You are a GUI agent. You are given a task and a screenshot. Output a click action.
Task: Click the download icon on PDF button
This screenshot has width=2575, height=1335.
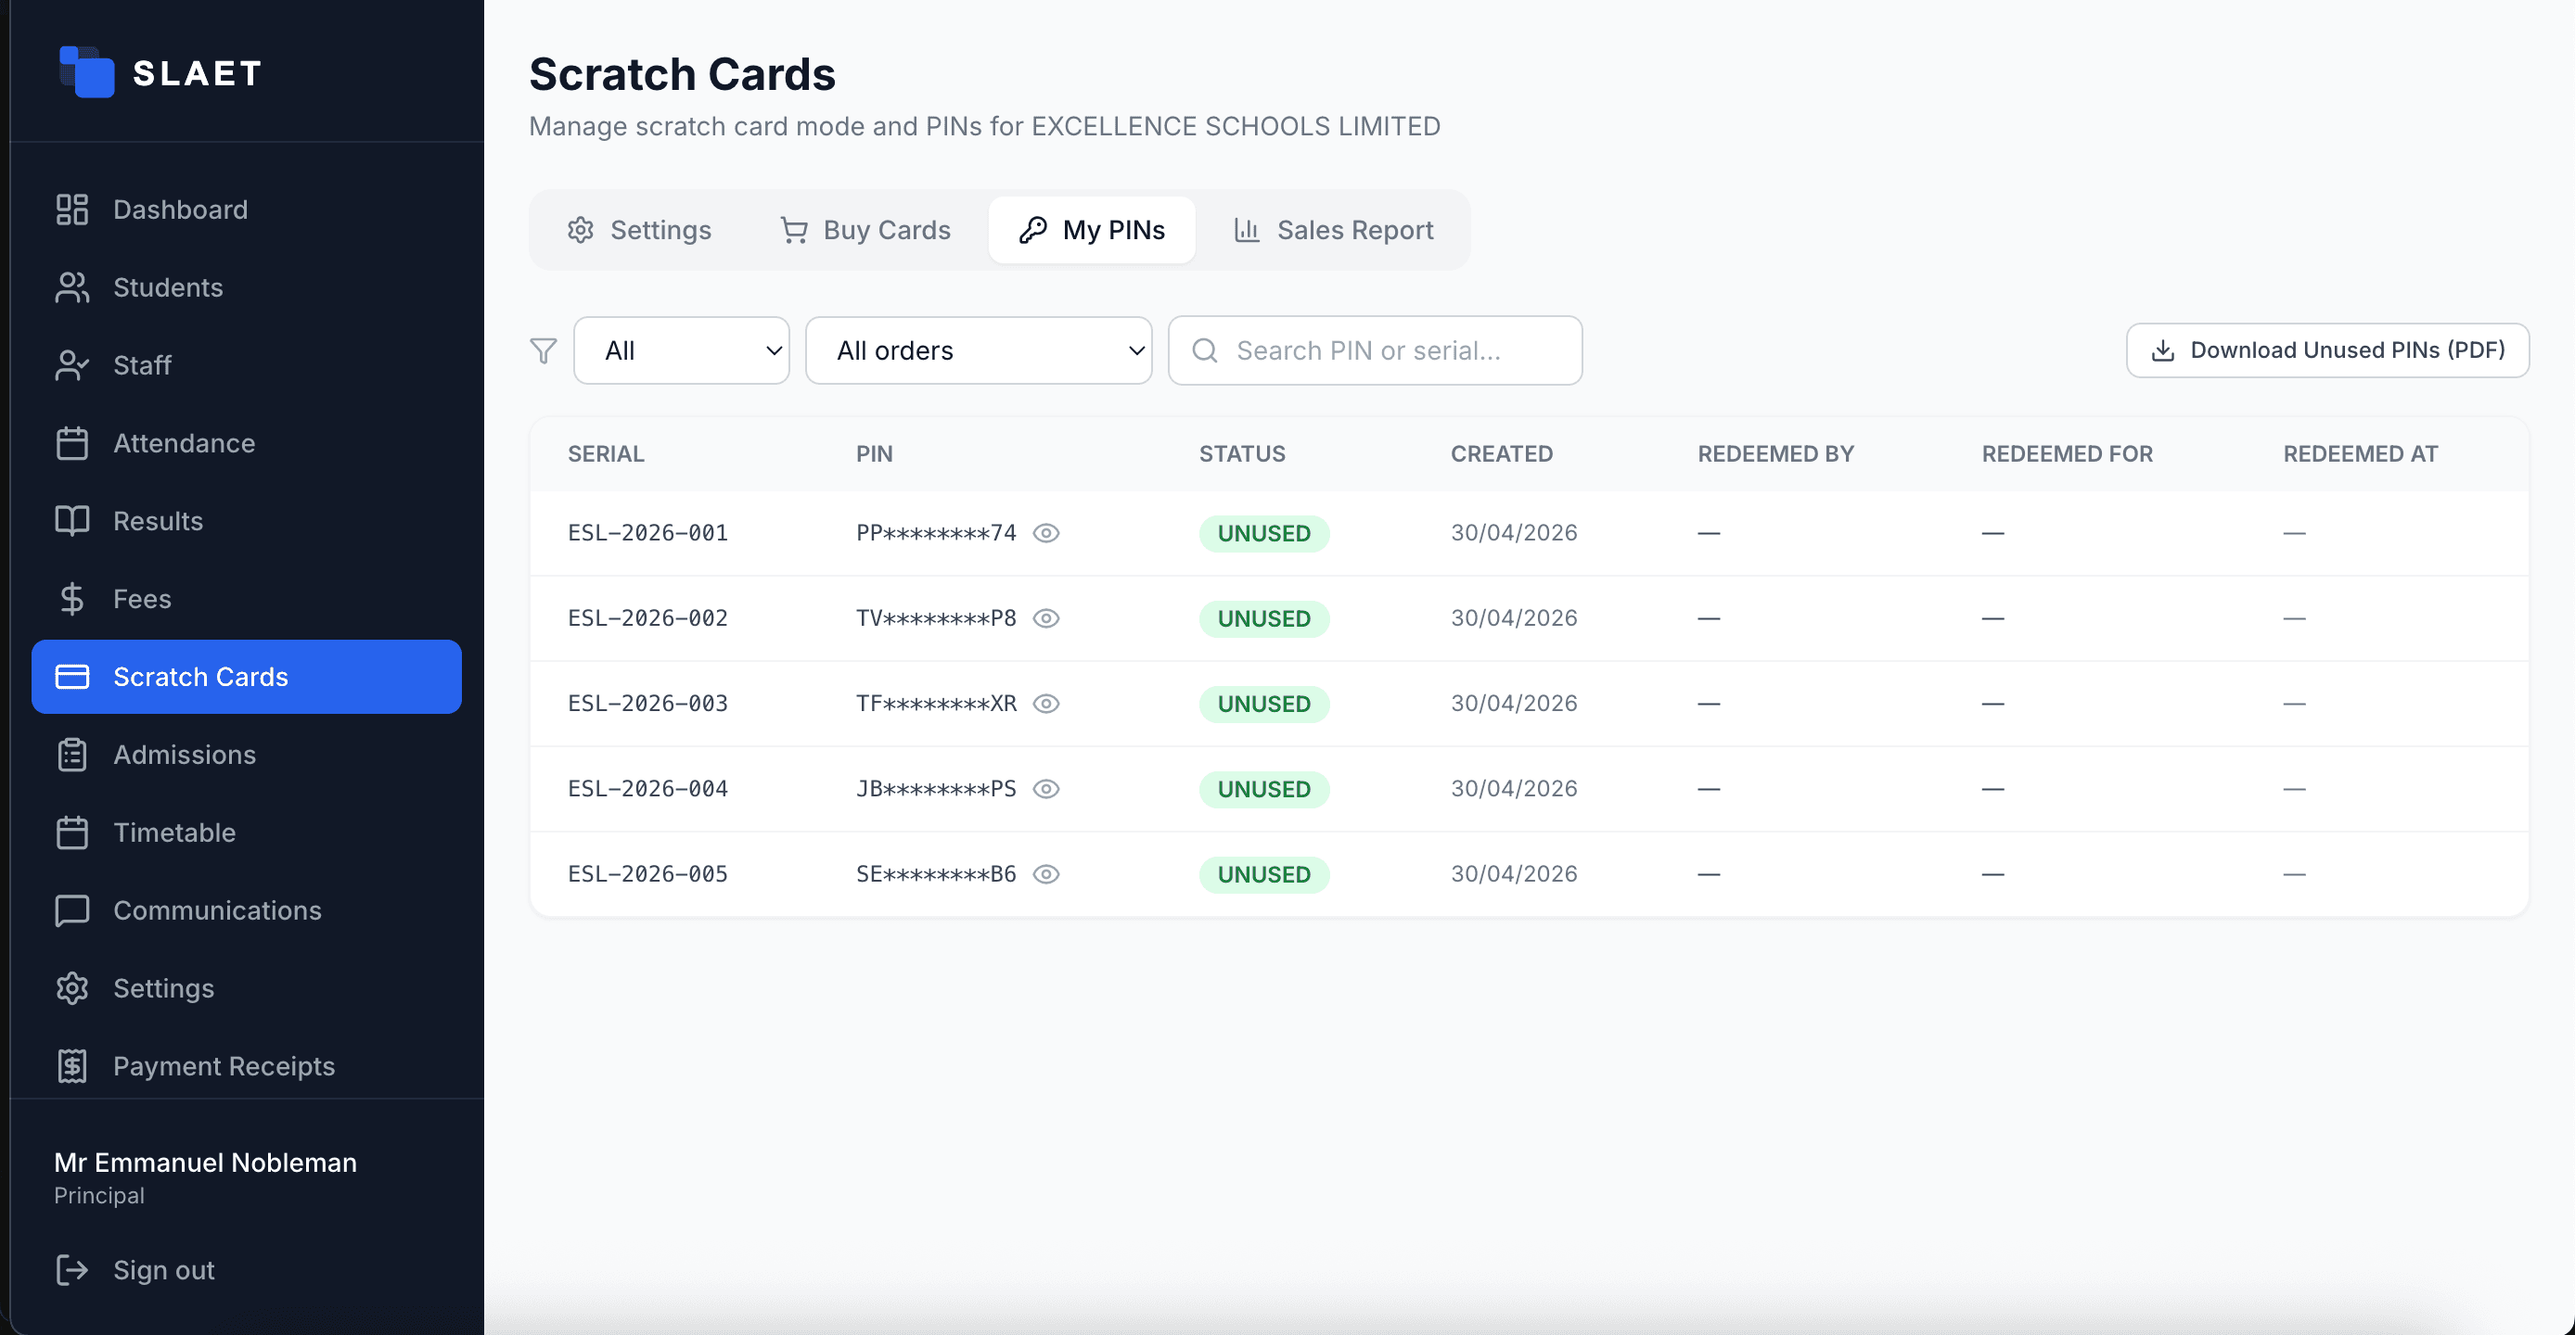2163,350
